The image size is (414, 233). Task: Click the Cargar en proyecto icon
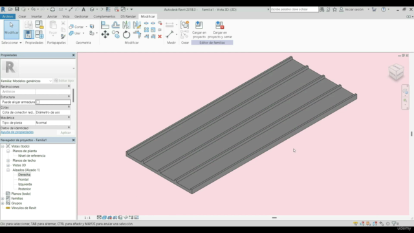click(199, 30)
